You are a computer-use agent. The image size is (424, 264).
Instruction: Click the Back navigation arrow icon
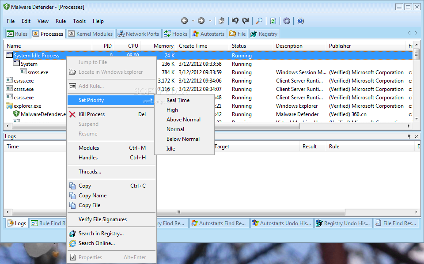tap(185, 21)
